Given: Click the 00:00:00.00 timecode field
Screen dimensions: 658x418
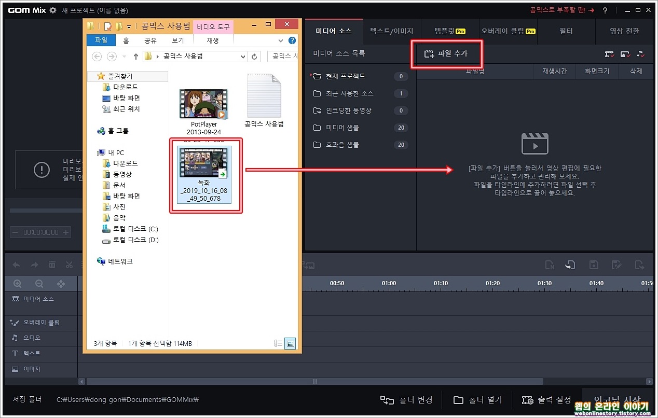Looking at the screenshot, I should point(41,232).
